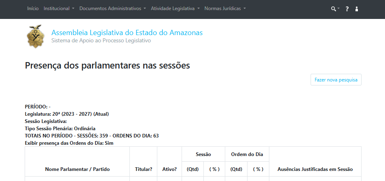This screenshot has width=385, height=181.
Task: Open Assembleia Legislativa do Estado do Amazonas link
Action: (127, 33)
